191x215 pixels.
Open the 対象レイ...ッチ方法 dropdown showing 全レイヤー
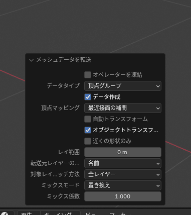pyautogui.click(x=123, y=174)
